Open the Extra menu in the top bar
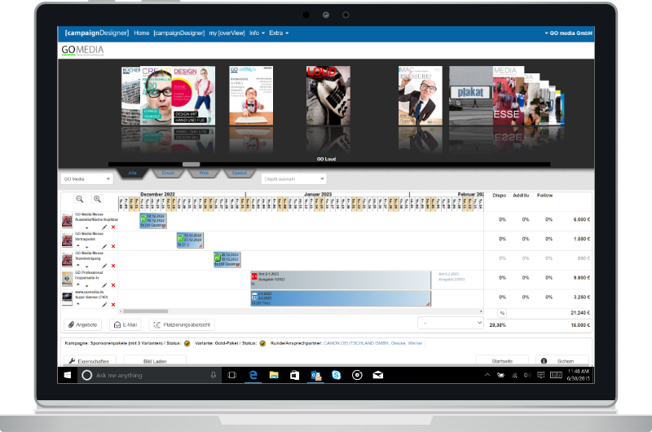The width and height of the screenshot is (652, 432). [280, 33]
